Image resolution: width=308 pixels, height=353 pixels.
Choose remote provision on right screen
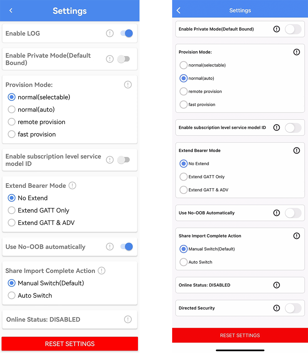[183, 92]
